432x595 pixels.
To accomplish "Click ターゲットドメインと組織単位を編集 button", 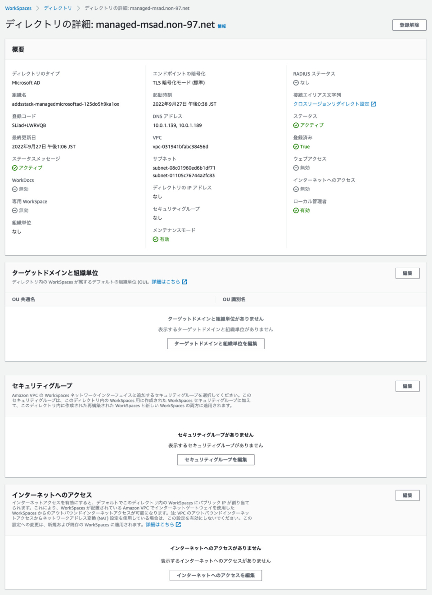I will coord(216,343).
